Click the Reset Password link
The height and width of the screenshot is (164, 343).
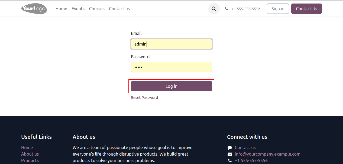pyautogui.click(x=144, y=98)
